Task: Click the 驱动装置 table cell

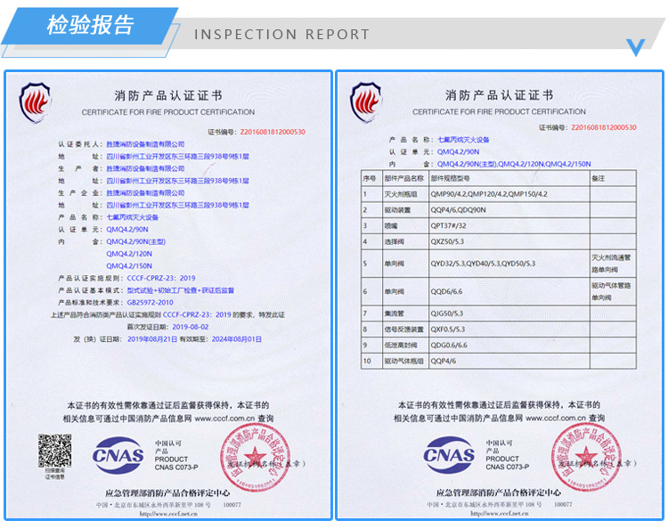Action: tap(405, 210)
